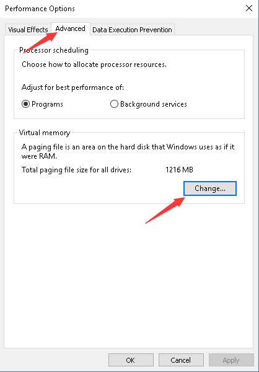Click the Programs label text
The width and height of the screenshot is (259, 372).
(47, 104)
